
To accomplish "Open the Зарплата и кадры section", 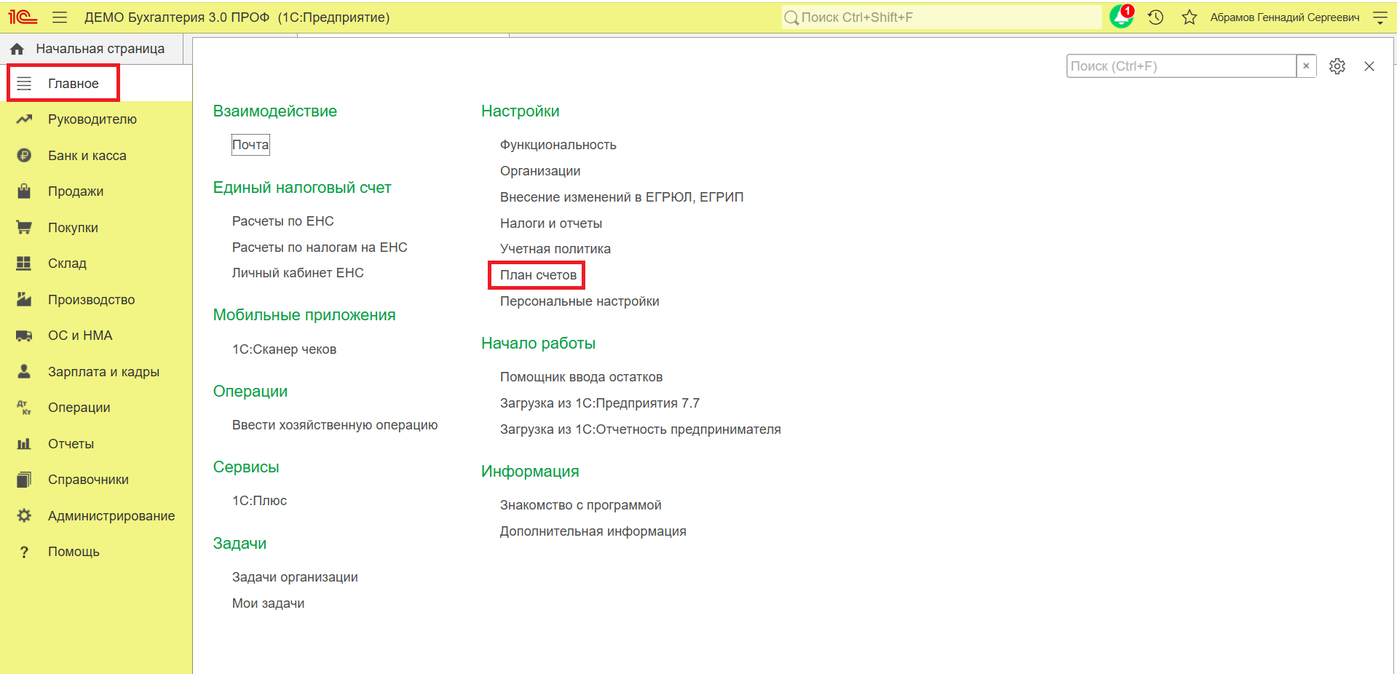I will coord(103,371).
